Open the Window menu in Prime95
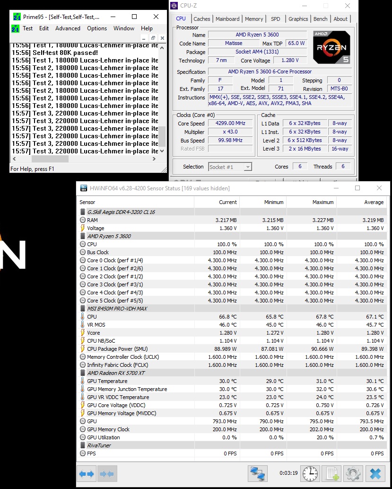The image size is (392, 489). click(x=124, y=28)
